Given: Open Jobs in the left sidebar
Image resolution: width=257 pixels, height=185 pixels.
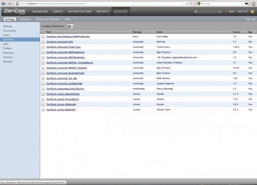Looking at the screenshot, I should pyautogui.click(x=6, y=44).
